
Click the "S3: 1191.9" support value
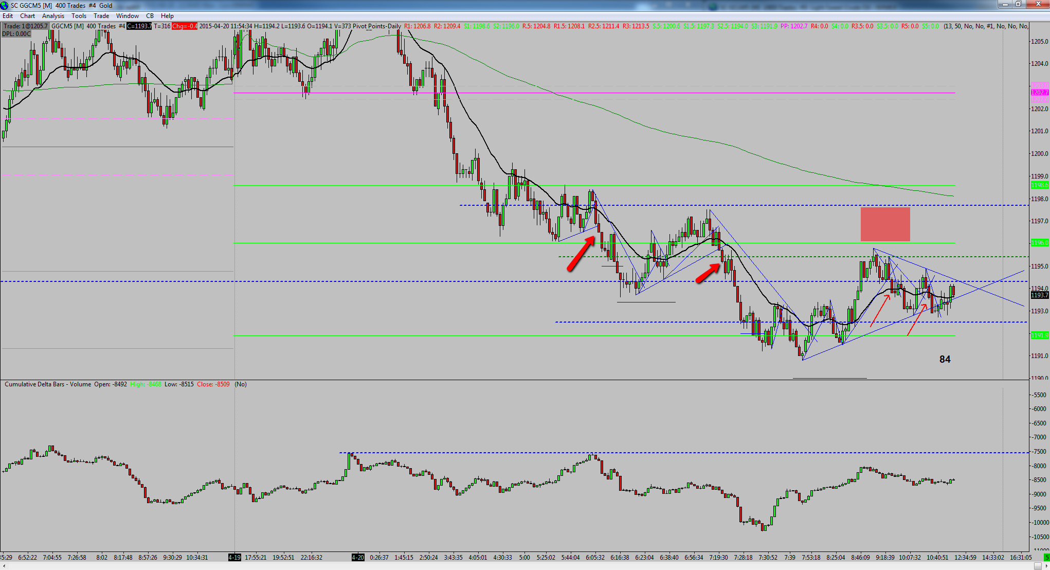tap(764, 26)
